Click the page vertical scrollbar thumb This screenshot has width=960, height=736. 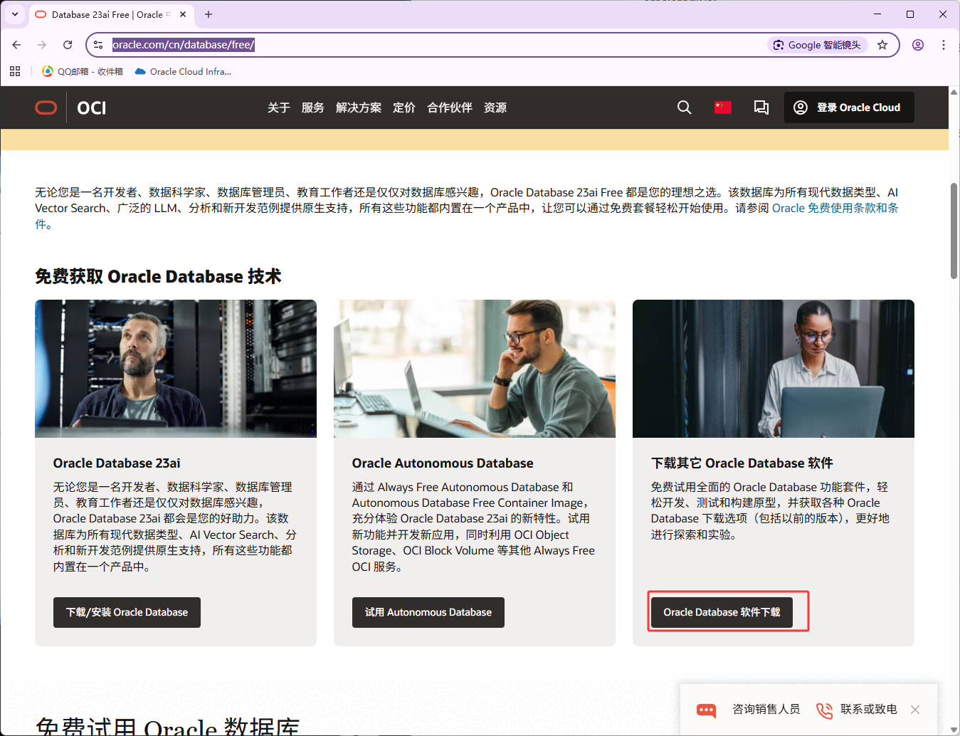954,231
